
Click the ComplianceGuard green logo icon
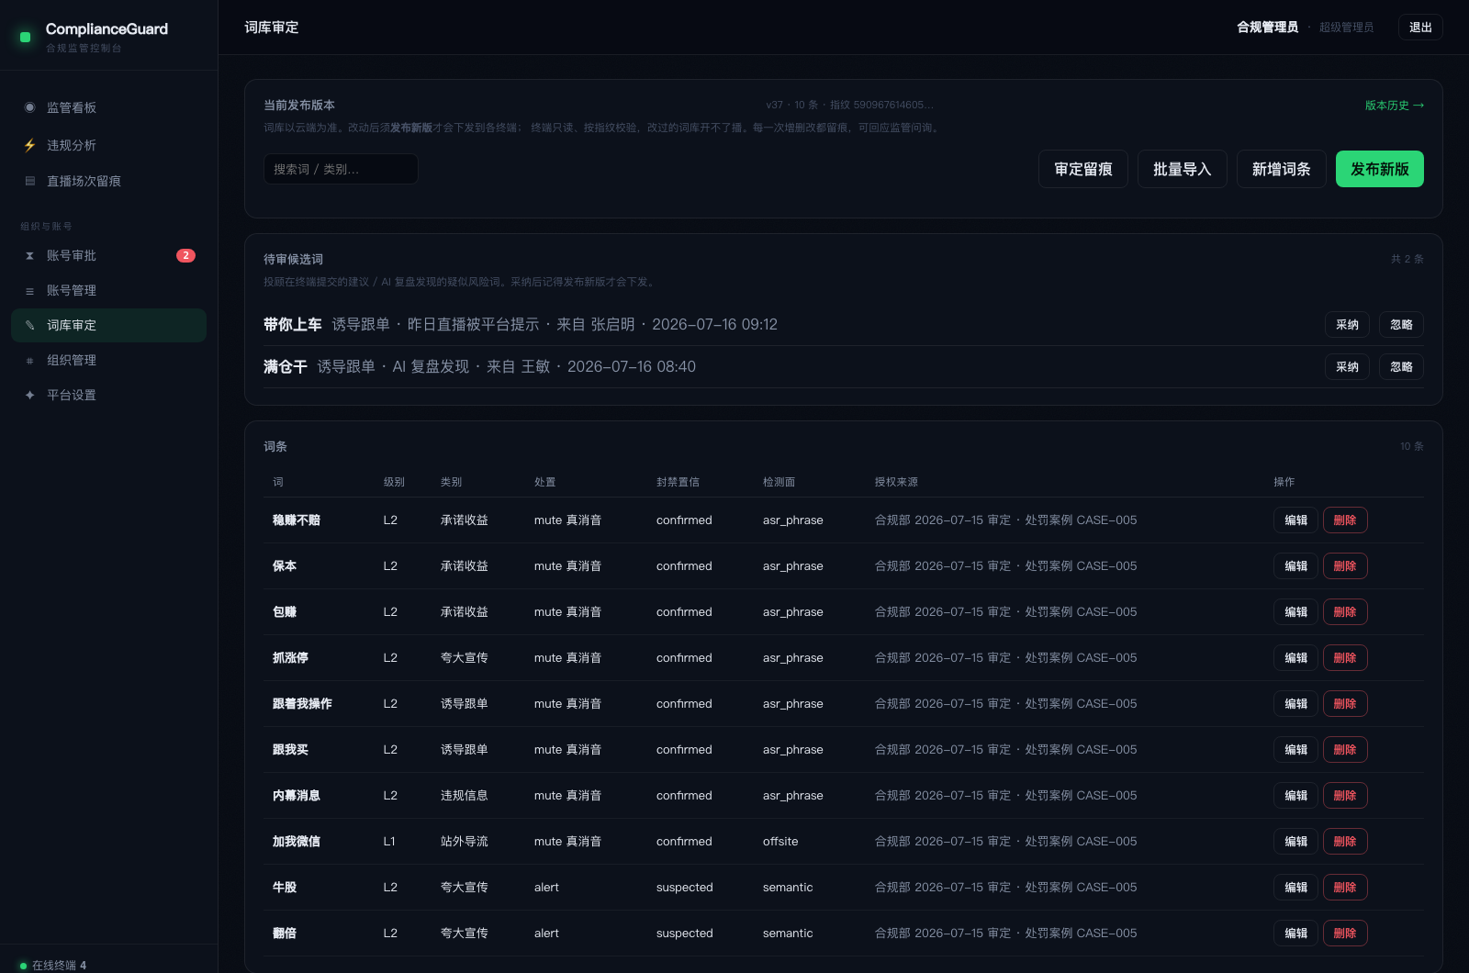coord(26,37)
